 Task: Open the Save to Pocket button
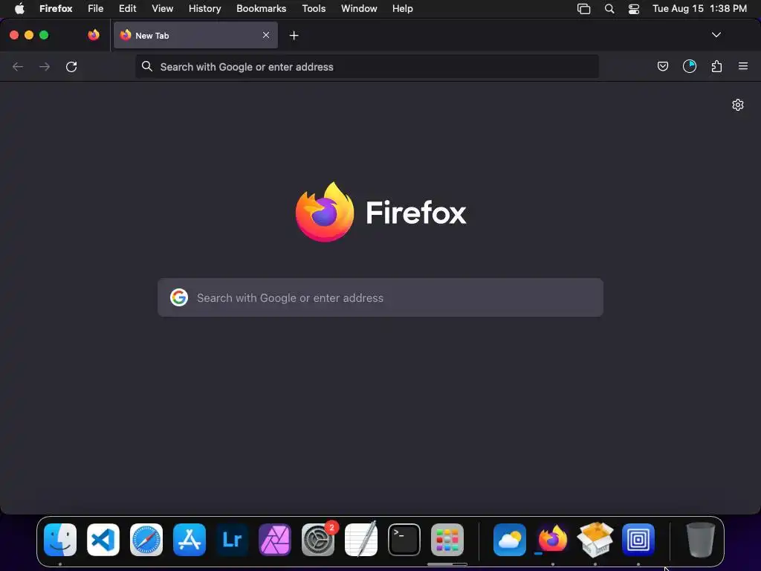662,66
